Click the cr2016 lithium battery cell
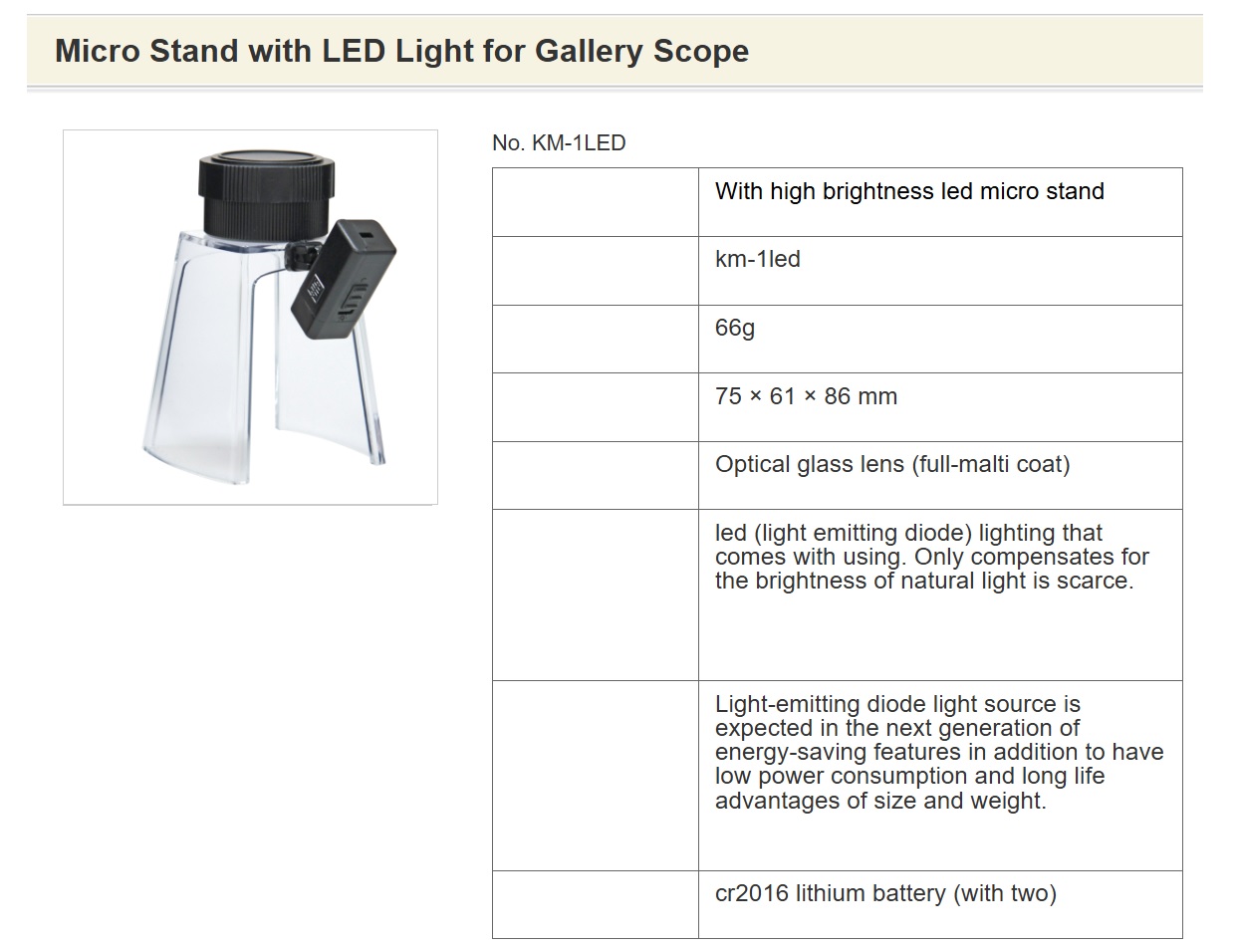Screen dimensions: 1238x947 940,904
